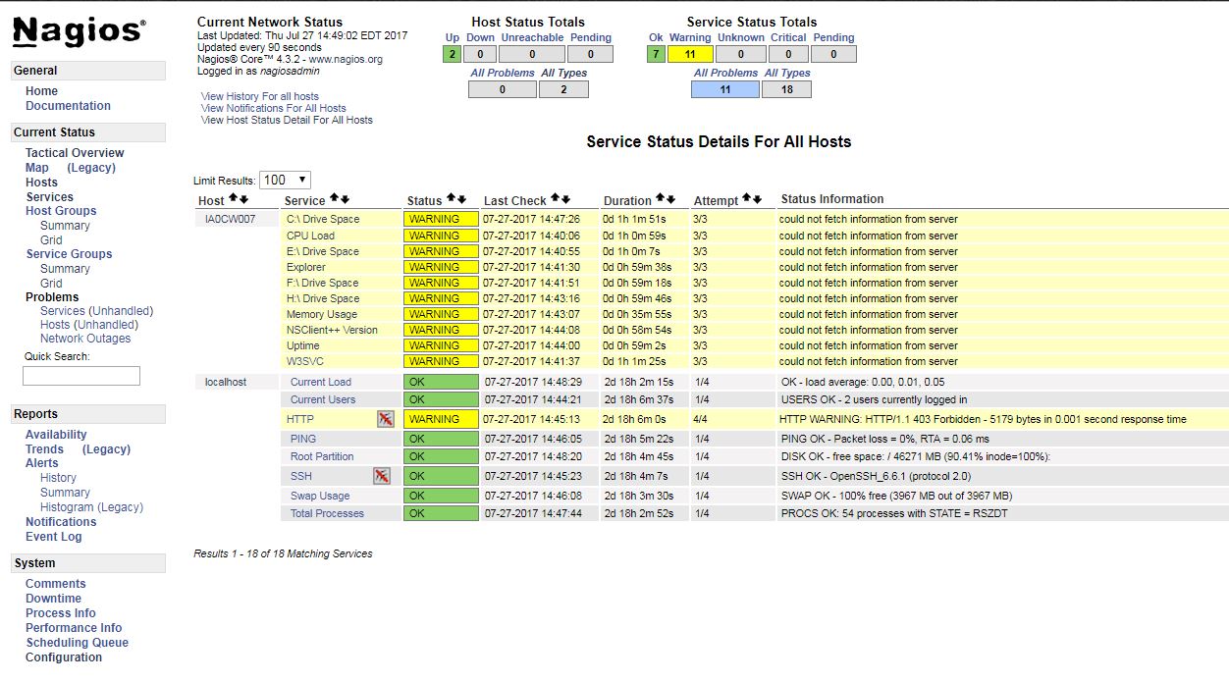The width and height of the screenshot is (1229, 683).
Task: Sort Status column ascending using up arrow
Action: click(451, 199)
